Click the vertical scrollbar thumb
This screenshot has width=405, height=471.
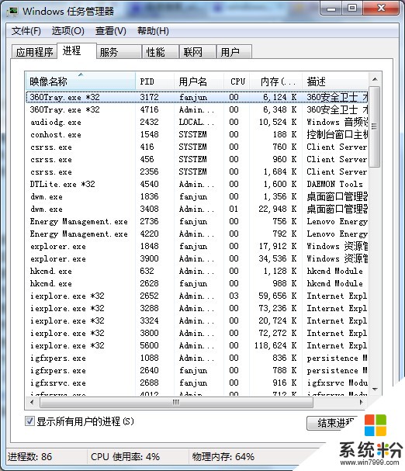point(375,126)
